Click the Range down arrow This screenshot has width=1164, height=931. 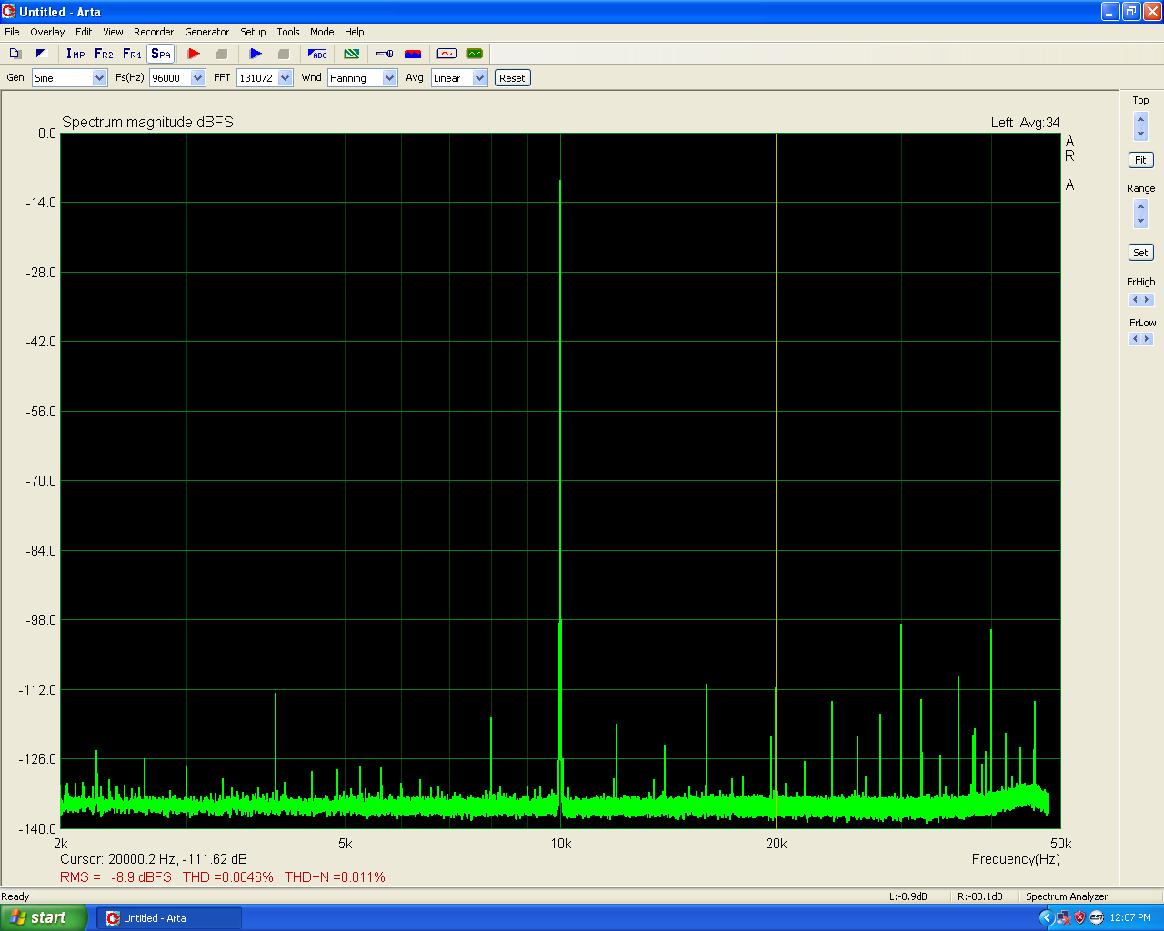pos(1141,221)
